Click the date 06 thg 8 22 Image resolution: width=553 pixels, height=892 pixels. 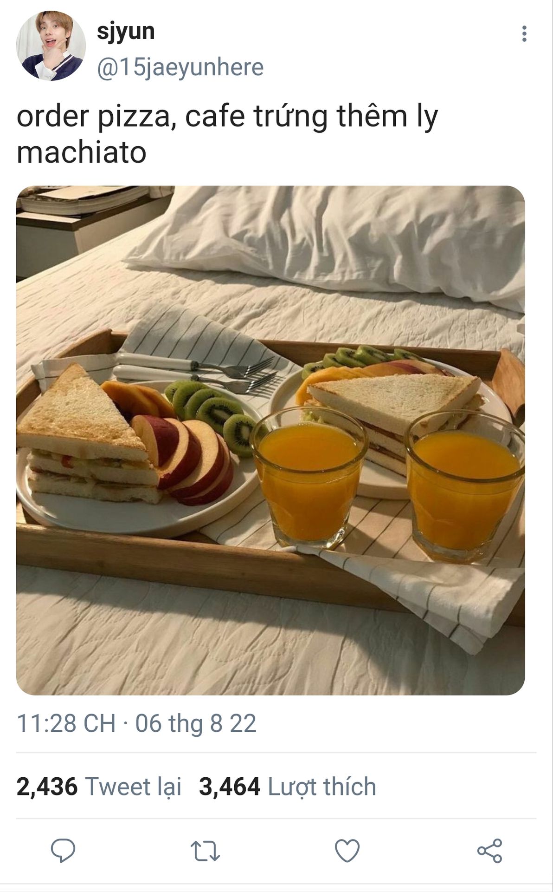[196, 723]
